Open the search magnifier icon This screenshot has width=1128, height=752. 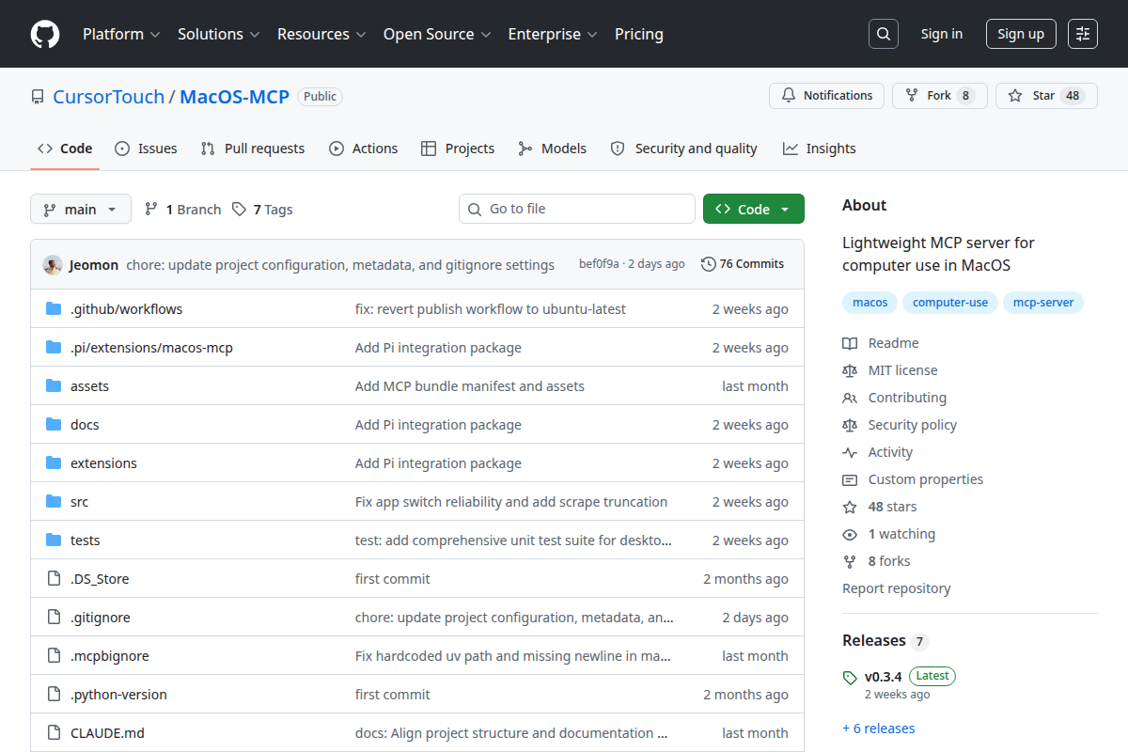[883, 34]
